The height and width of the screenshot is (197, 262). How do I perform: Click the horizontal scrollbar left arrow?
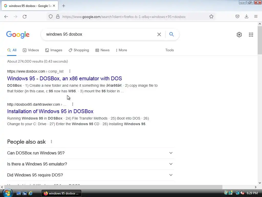click(2, 187)
